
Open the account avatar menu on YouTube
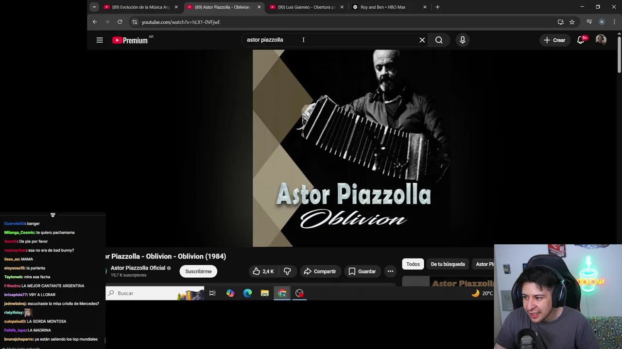pos(601,40)
